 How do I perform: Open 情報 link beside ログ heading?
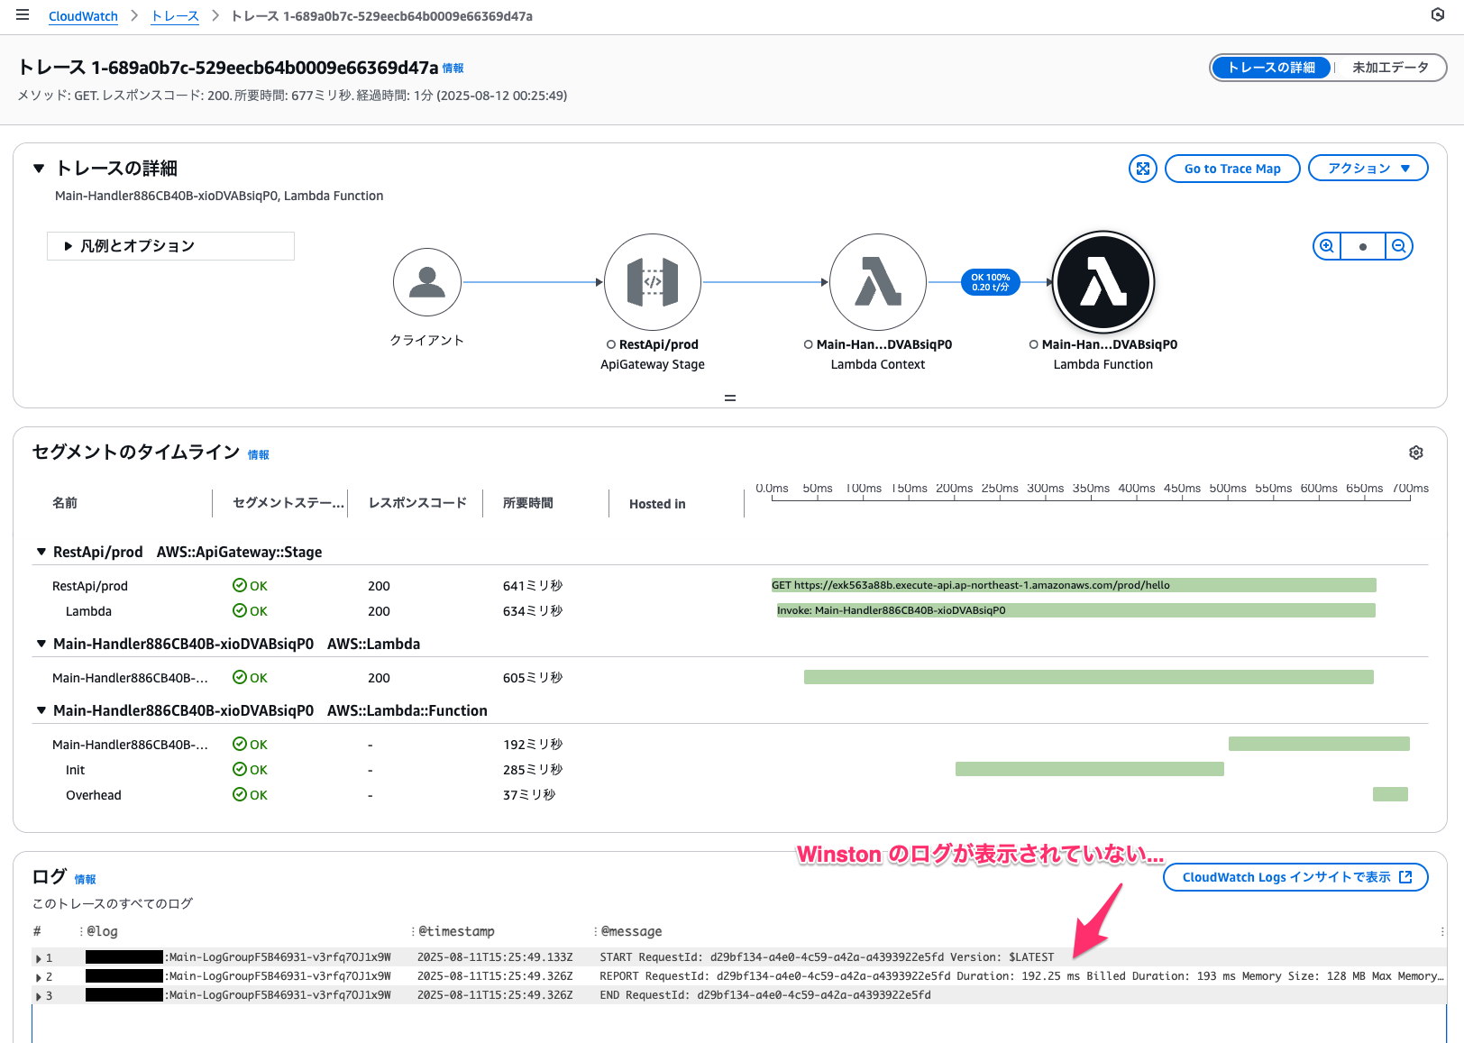[x=85, y=880]
